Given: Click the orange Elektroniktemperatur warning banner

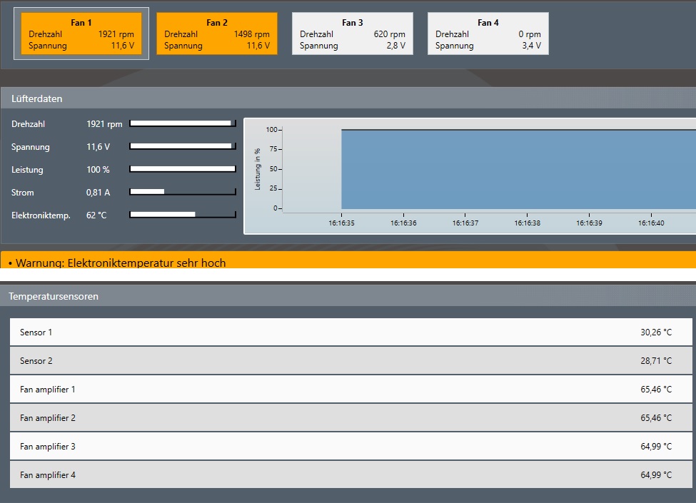Looking at the screenshot, I should pos(348,260).
